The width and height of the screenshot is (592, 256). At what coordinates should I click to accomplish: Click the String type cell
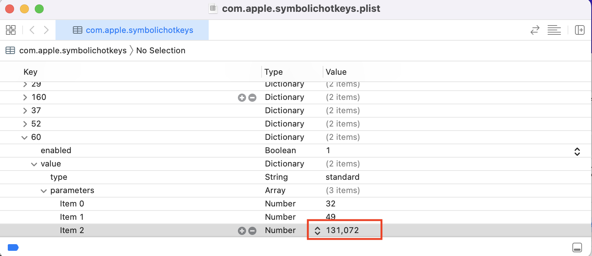pos(276,177)
